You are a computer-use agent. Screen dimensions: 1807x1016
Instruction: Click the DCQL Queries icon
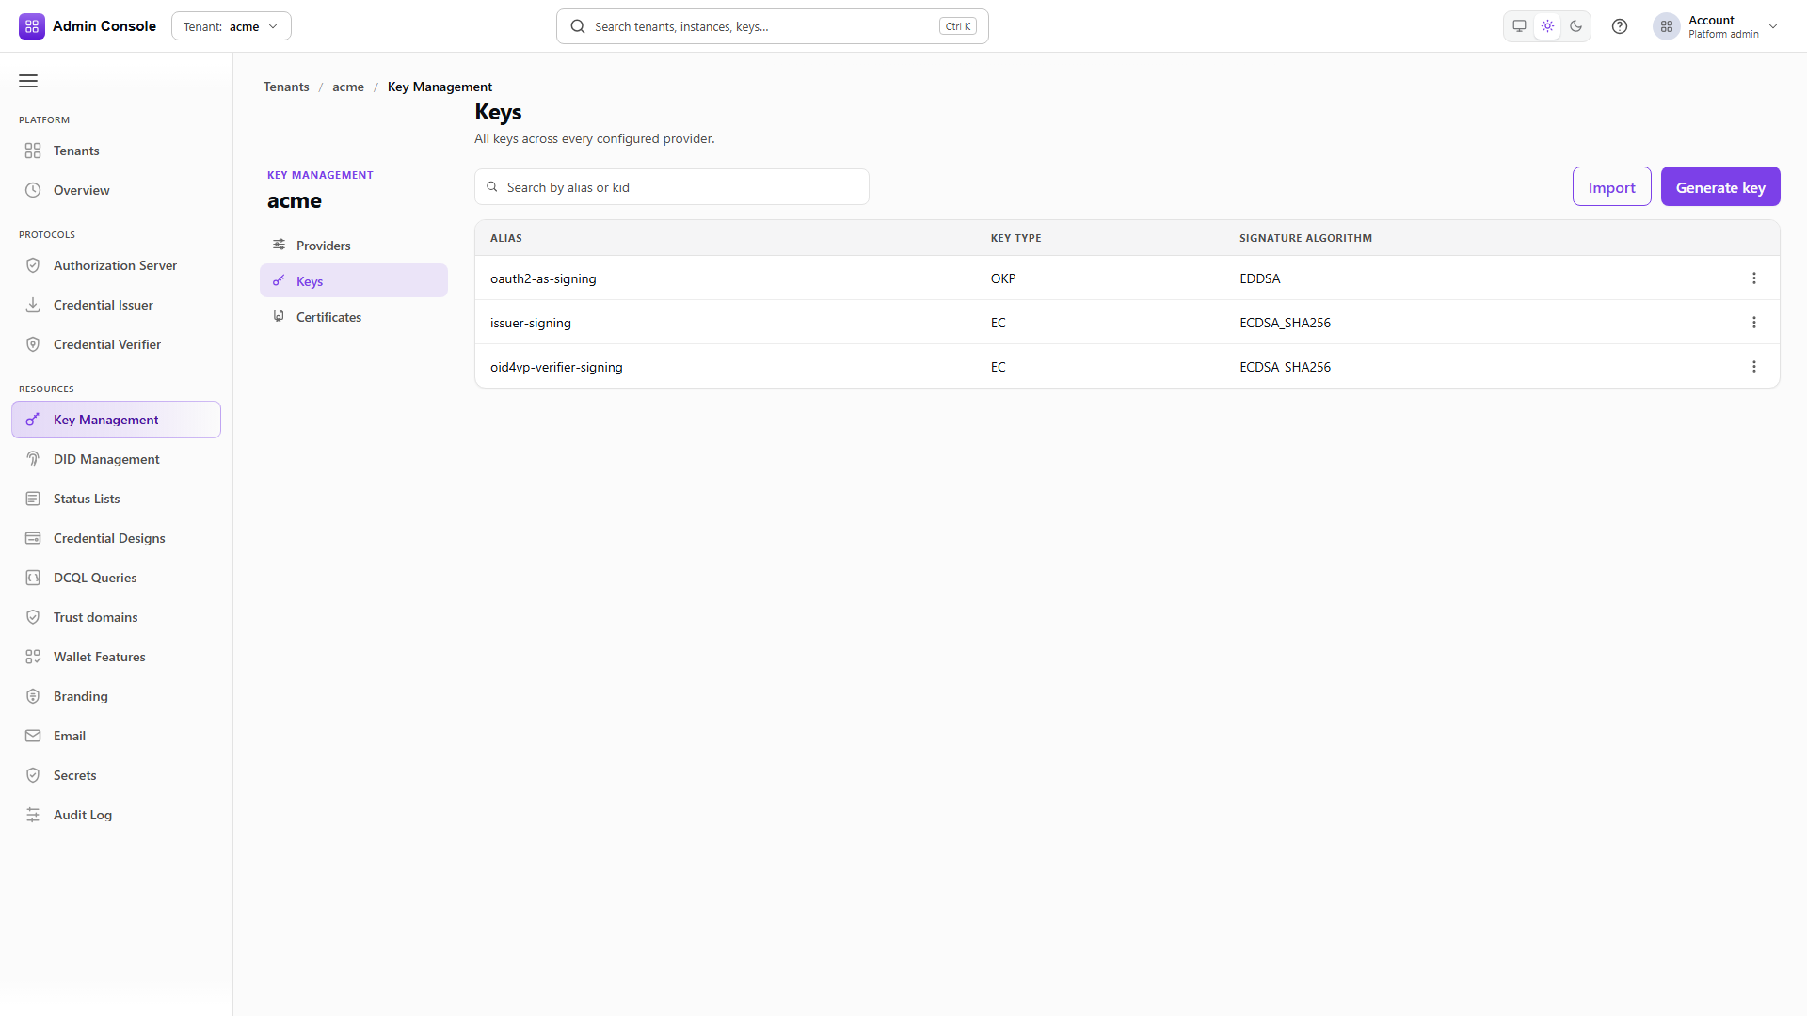[33, 578]
